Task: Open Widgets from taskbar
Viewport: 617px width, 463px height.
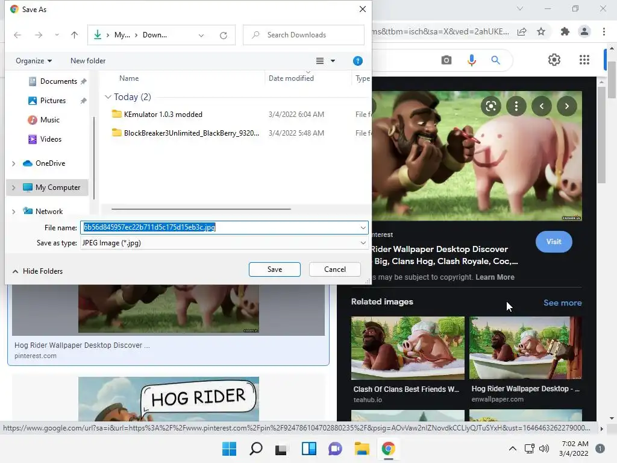Action: (x=309, y=449)
